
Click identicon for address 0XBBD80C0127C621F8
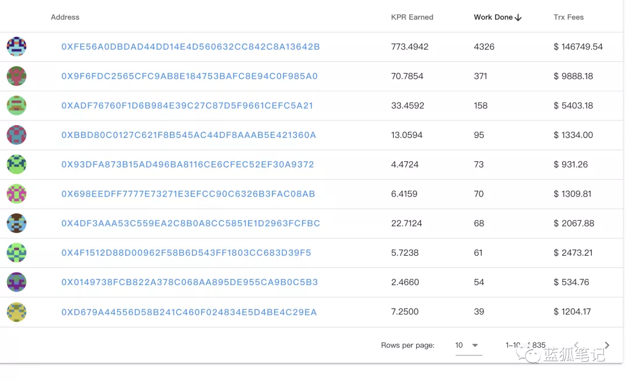[x=17, y=135]
